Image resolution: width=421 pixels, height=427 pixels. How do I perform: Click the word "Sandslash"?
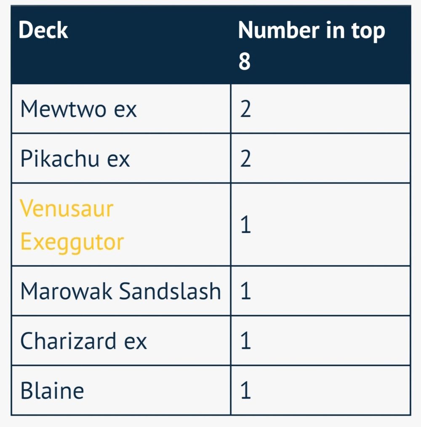tap(170, 291)
